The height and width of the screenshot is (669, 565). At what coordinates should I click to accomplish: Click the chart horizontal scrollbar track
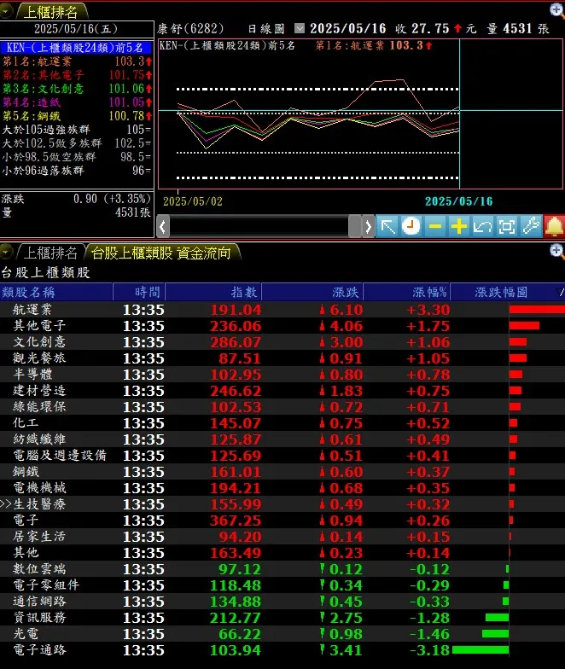[x=259, y=226]
